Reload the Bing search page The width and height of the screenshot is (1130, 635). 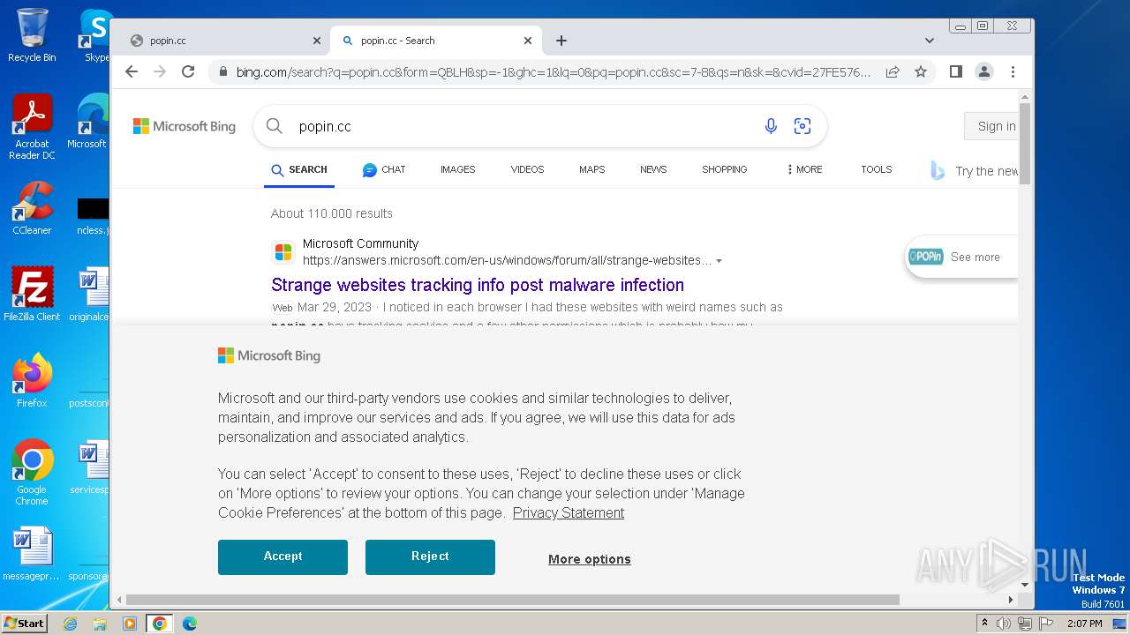point(188,71)
